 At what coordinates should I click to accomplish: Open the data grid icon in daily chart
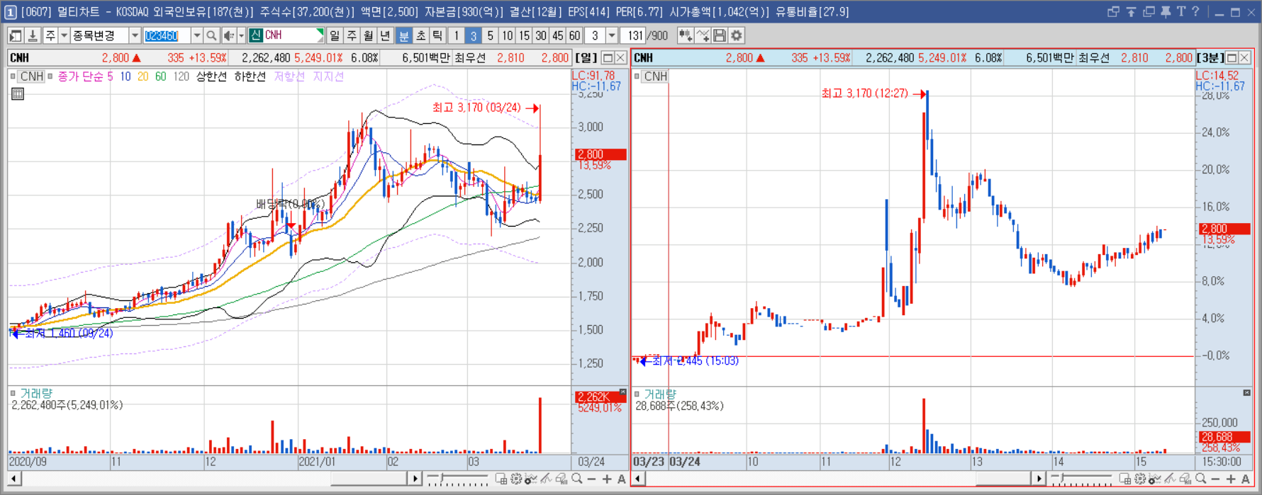pos(18,93)
